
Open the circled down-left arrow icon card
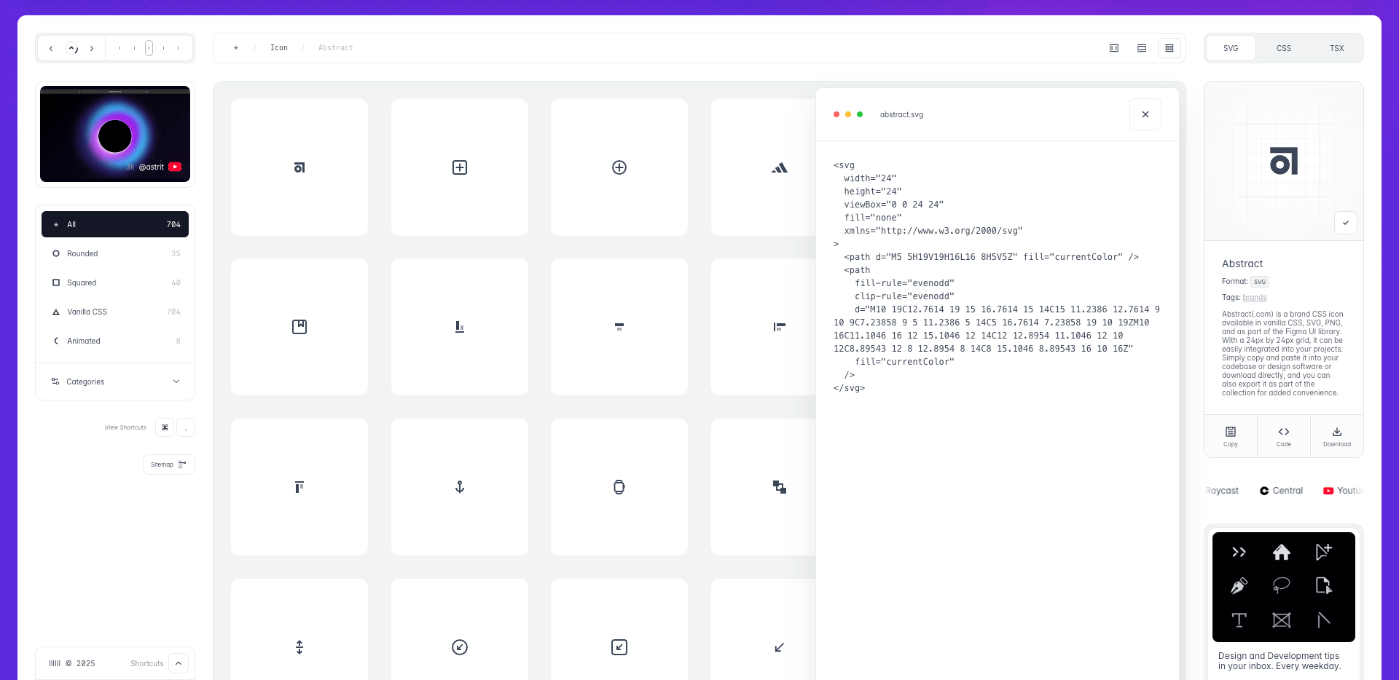(x=460, y=630)
